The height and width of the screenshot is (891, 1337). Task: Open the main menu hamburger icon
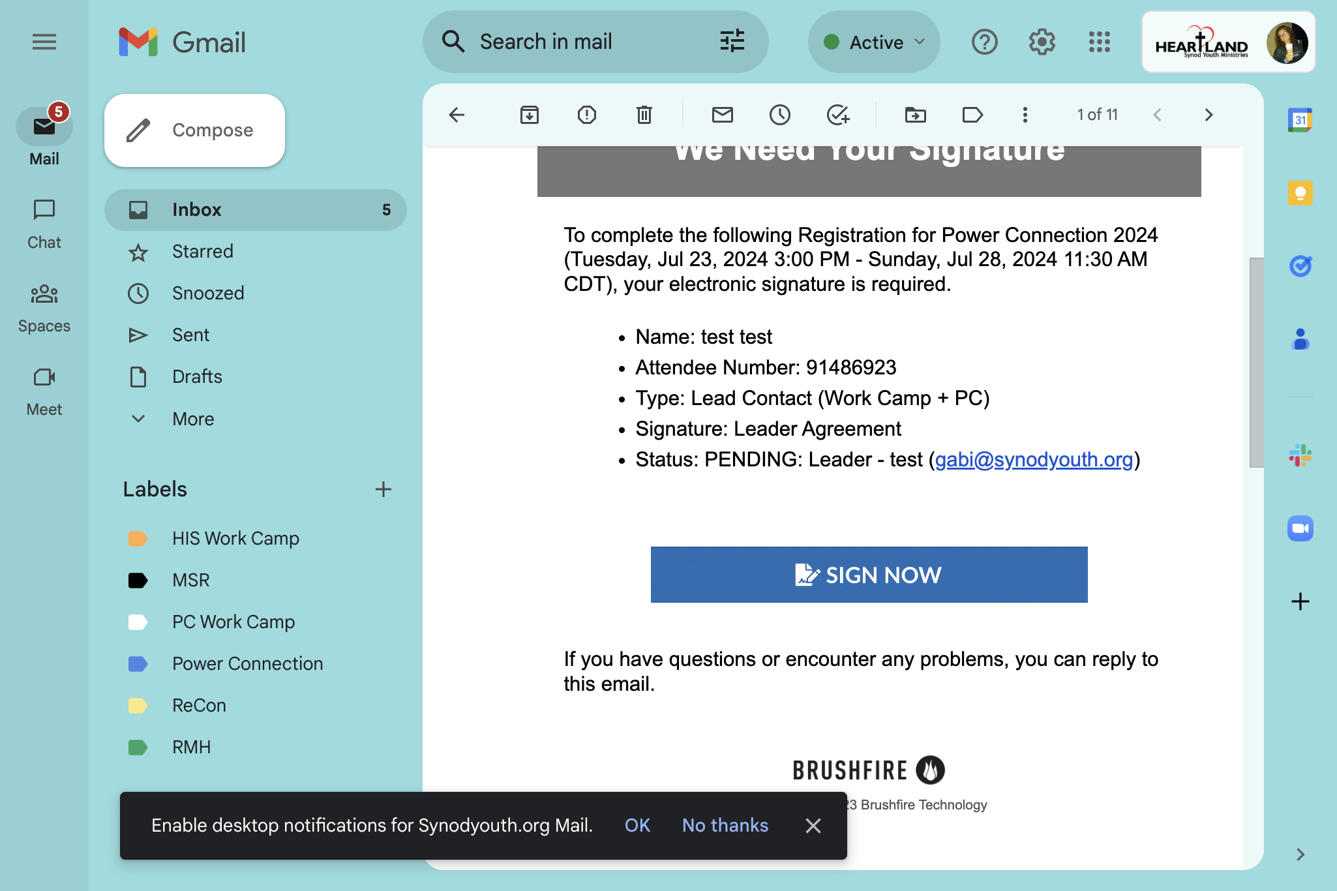tap(44, 42)
